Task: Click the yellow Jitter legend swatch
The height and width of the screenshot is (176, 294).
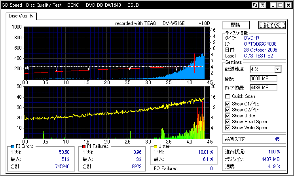Action: 156,147
